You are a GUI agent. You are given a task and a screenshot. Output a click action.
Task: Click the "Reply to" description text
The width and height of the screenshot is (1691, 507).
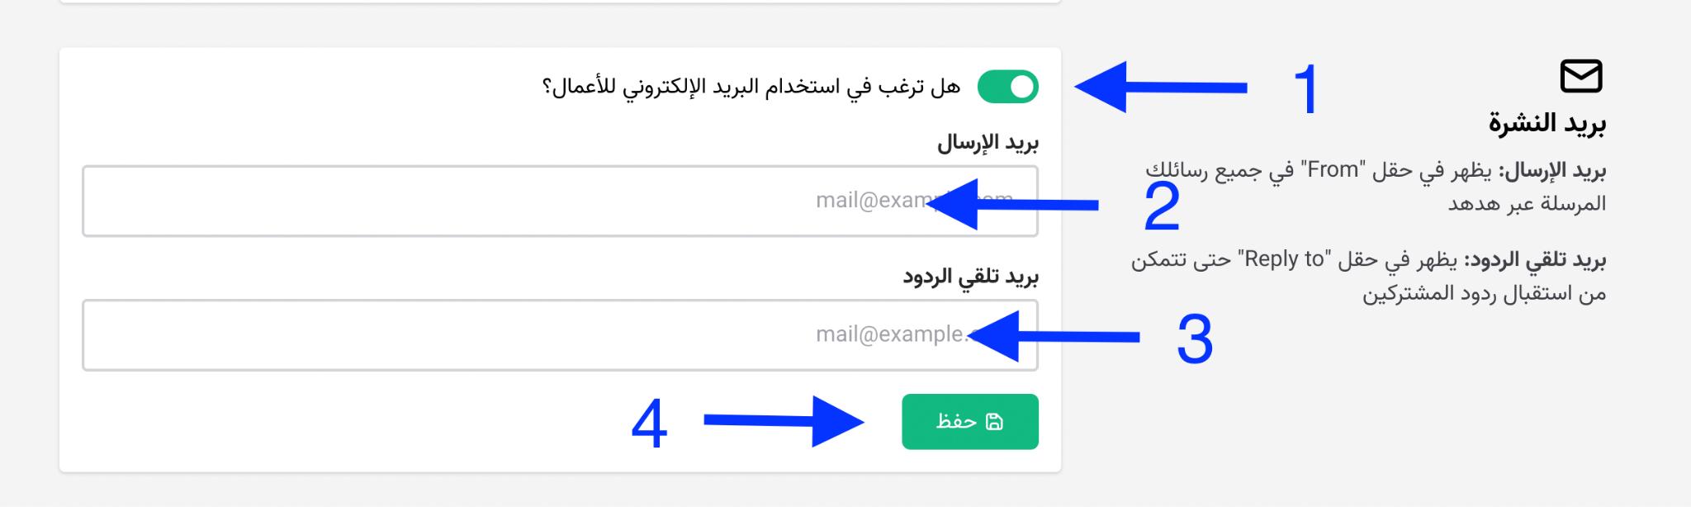click(x=1368, y=277)
